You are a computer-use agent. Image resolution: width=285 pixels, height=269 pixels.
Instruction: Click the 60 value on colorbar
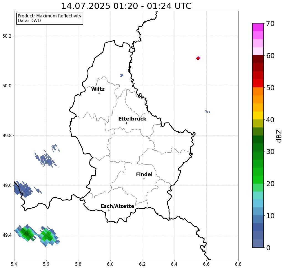point(270,56)
